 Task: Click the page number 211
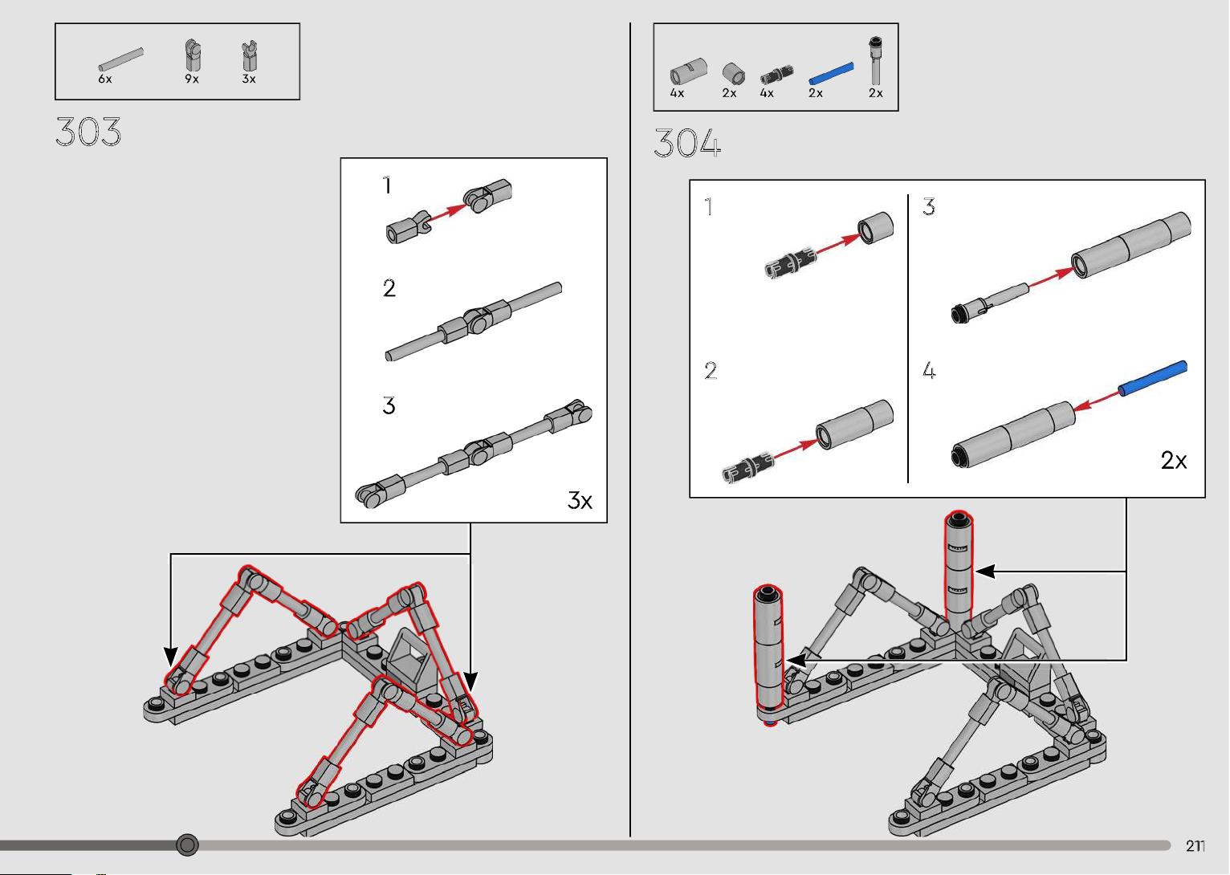click(x=1195, y=845)
